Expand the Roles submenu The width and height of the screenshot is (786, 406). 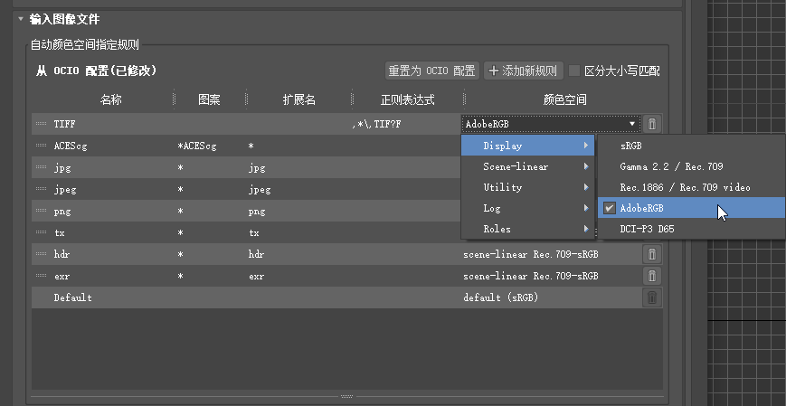click(x=528, y=229)
